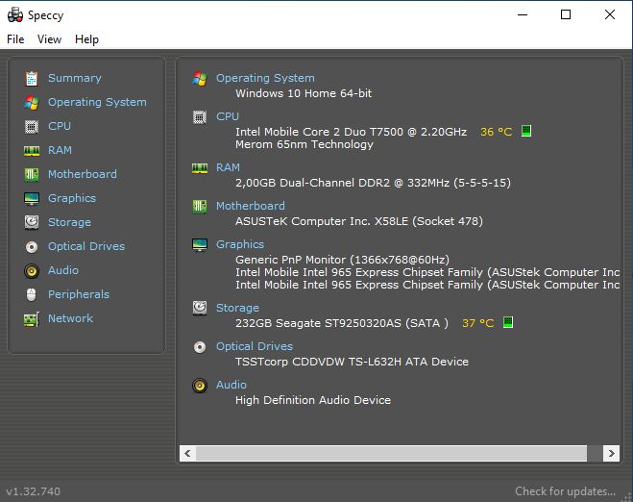633x502 pixels.
Task: Click the green storage temperature indicator icon
Action: pos(508,322)
